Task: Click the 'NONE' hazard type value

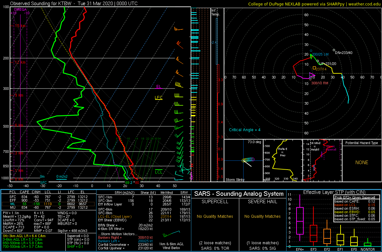Action: point(362,163)
